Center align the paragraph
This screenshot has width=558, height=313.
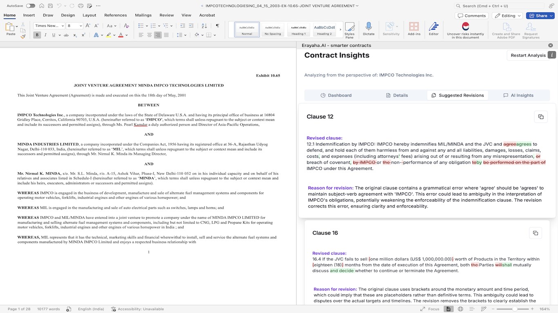click(x=149, y=35)
